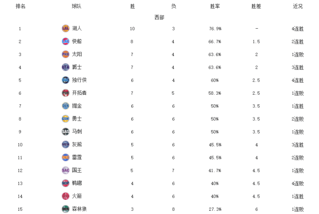Sort by the 胜差 column header

coord(257,6)
